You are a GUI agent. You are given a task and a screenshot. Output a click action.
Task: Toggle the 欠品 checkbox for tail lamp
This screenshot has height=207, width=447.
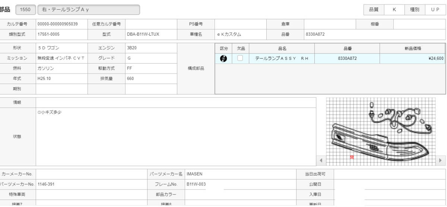[x=240, y=58]
